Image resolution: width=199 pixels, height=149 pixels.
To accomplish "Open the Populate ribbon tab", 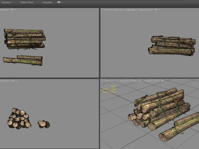I will coord(47,2).
